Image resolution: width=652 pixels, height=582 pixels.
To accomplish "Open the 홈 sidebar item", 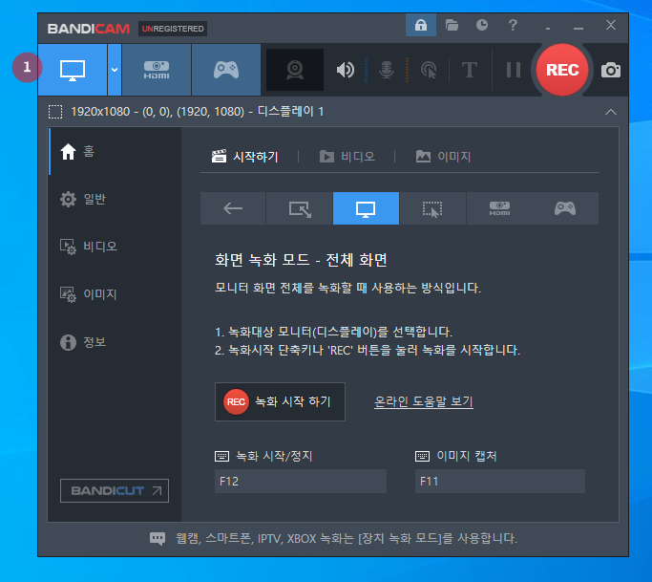I will click(115, 152).
